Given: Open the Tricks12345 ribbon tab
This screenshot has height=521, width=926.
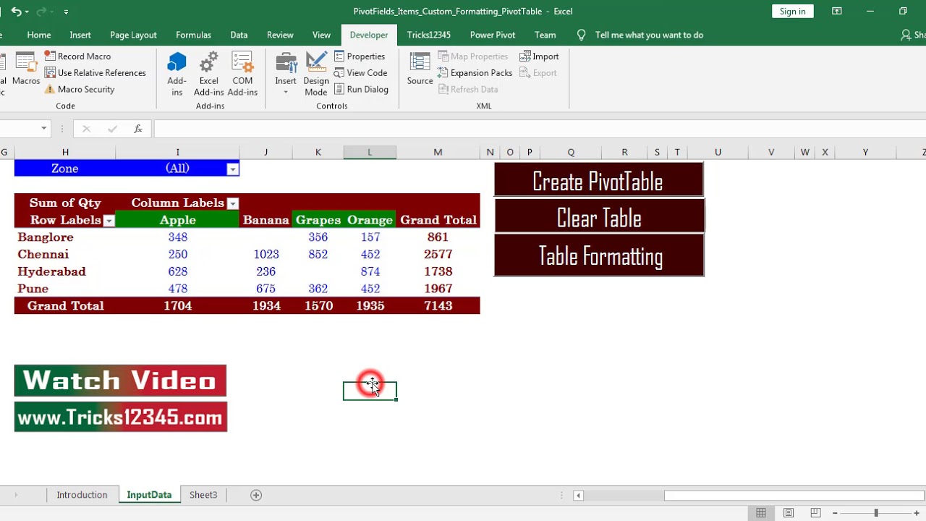Looking at the screenshot, I should 428,35.
